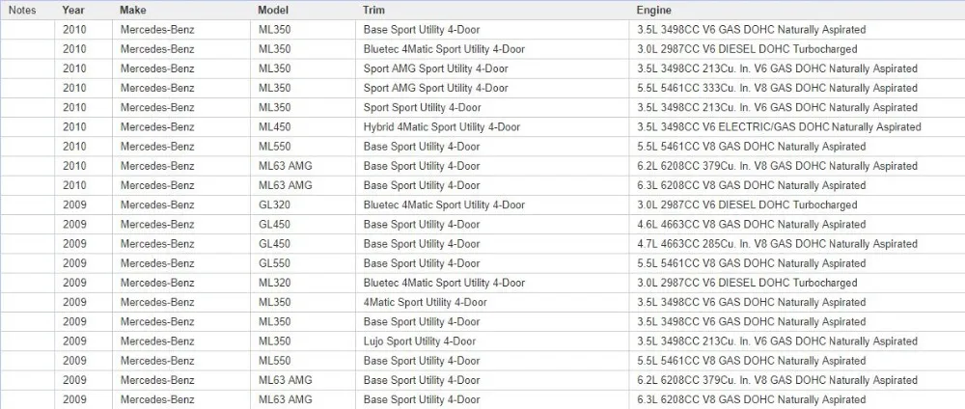
Task: Click the 2009 ML550 model cell
Action: click(x=303, y=361)
